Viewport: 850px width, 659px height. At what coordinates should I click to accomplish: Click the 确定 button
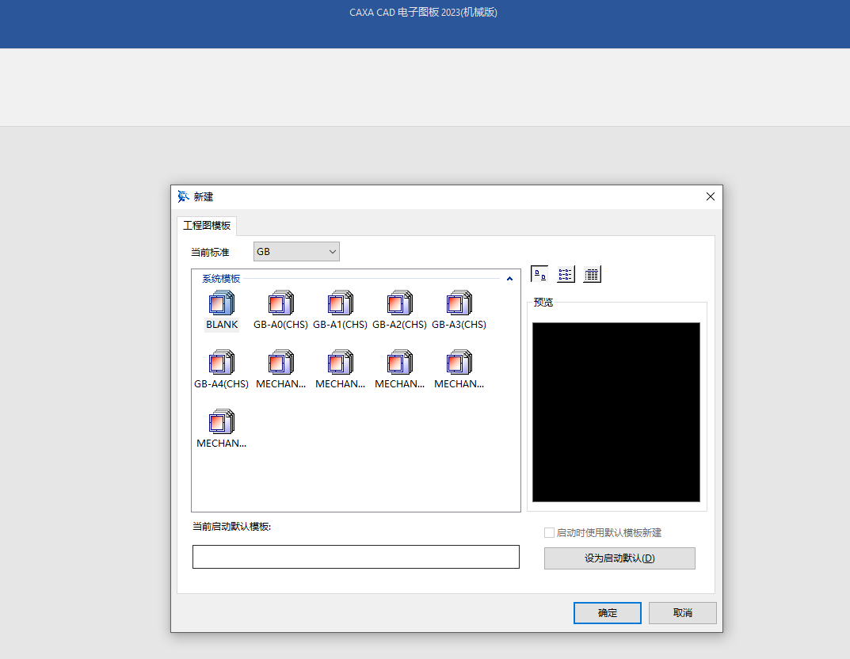pyautogui.click(x=607, y=613)
